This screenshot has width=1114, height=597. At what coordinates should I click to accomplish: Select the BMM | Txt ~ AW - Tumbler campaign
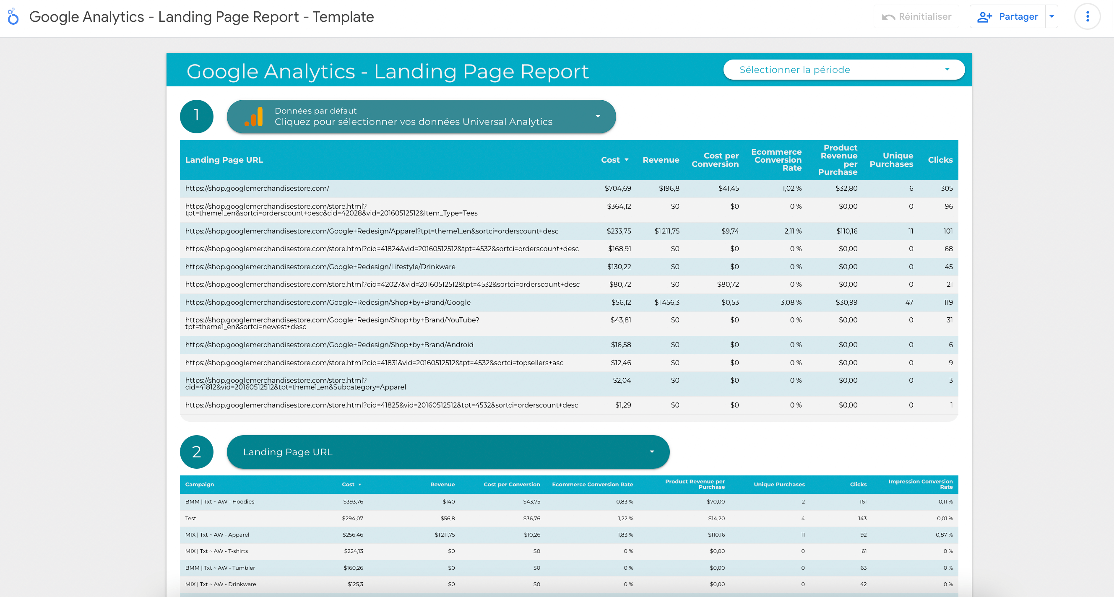(x=569, y=568)
